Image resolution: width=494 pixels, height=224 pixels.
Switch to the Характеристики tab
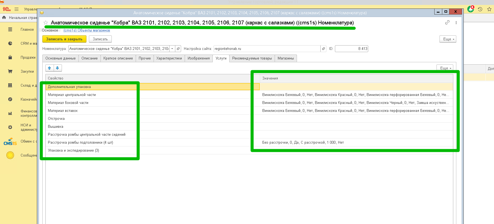(169, 58)
